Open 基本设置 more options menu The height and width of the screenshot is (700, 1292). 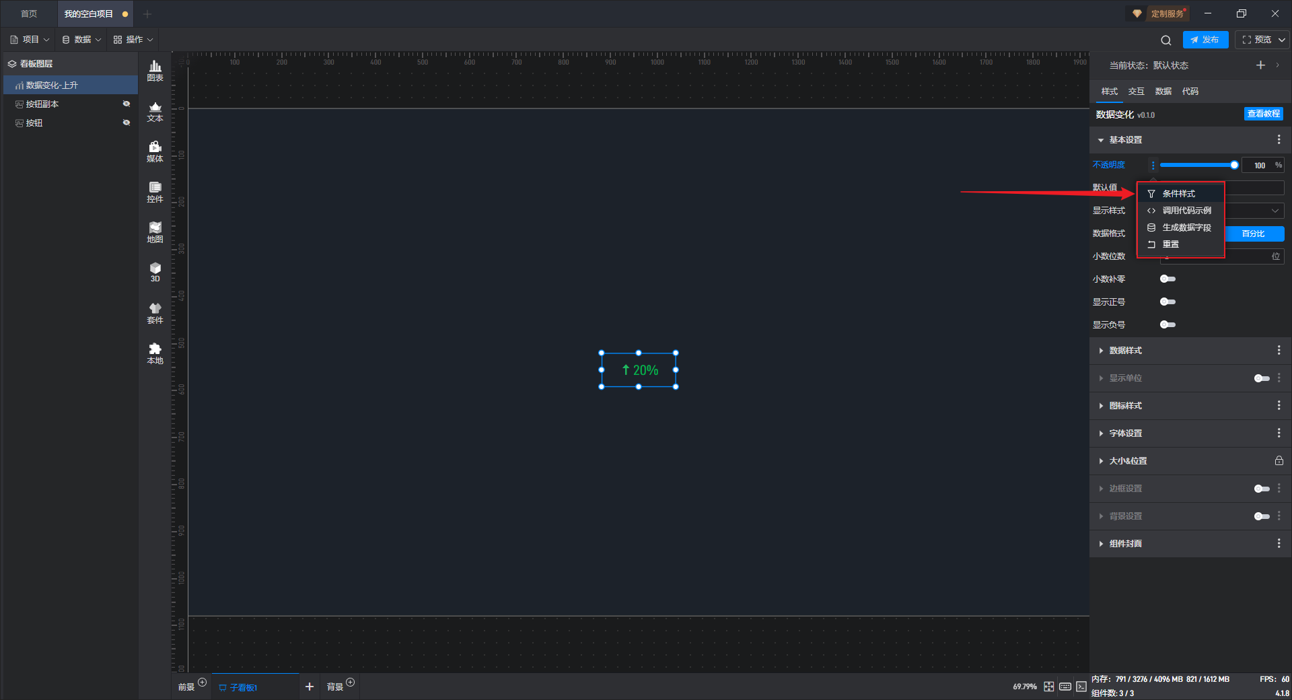(1279, 139)
